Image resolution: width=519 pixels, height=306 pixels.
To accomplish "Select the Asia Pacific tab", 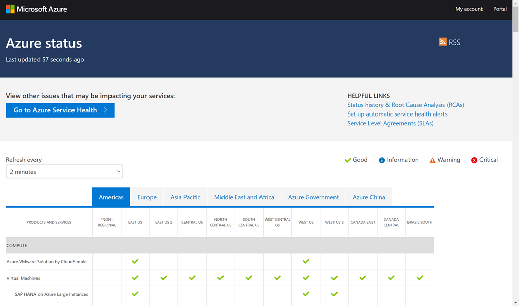I will (185, 197).
